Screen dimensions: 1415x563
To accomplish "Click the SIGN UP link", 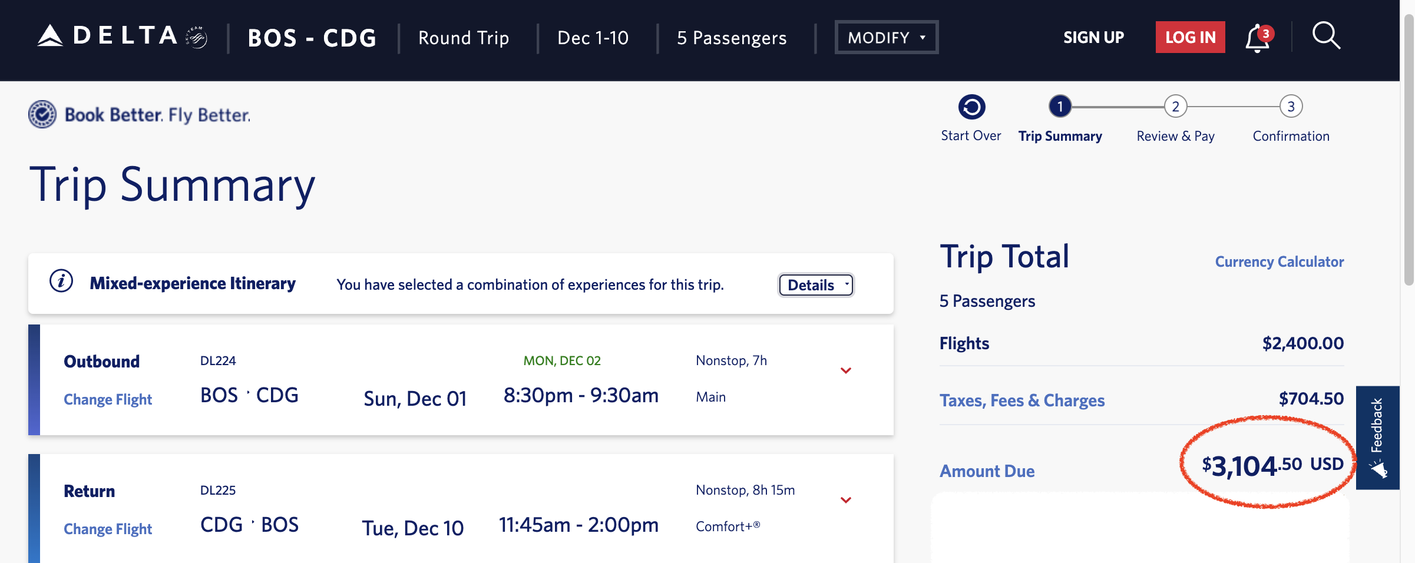I will pos(1093,38).
